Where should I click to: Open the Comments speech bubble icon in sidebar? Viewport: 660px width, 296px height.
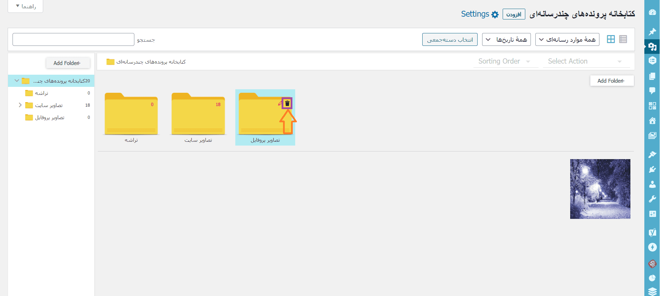point(652,91)
